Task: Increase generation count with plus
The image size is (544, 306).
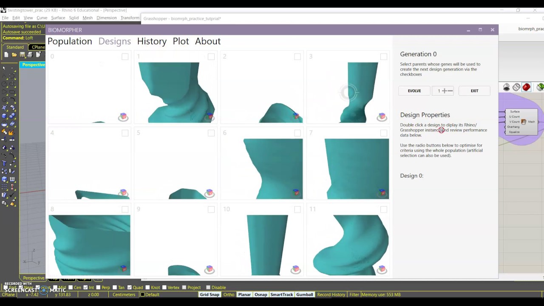Action: [445, 91]
